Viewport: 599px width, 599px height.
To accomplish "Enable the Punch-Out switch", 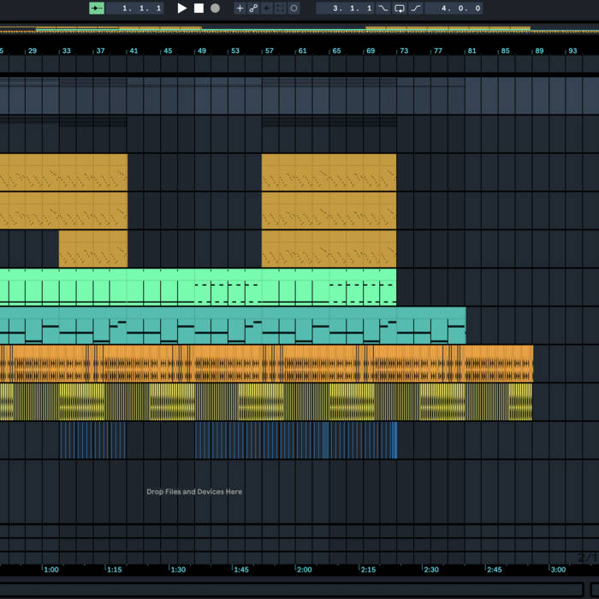I will [416, 9].
